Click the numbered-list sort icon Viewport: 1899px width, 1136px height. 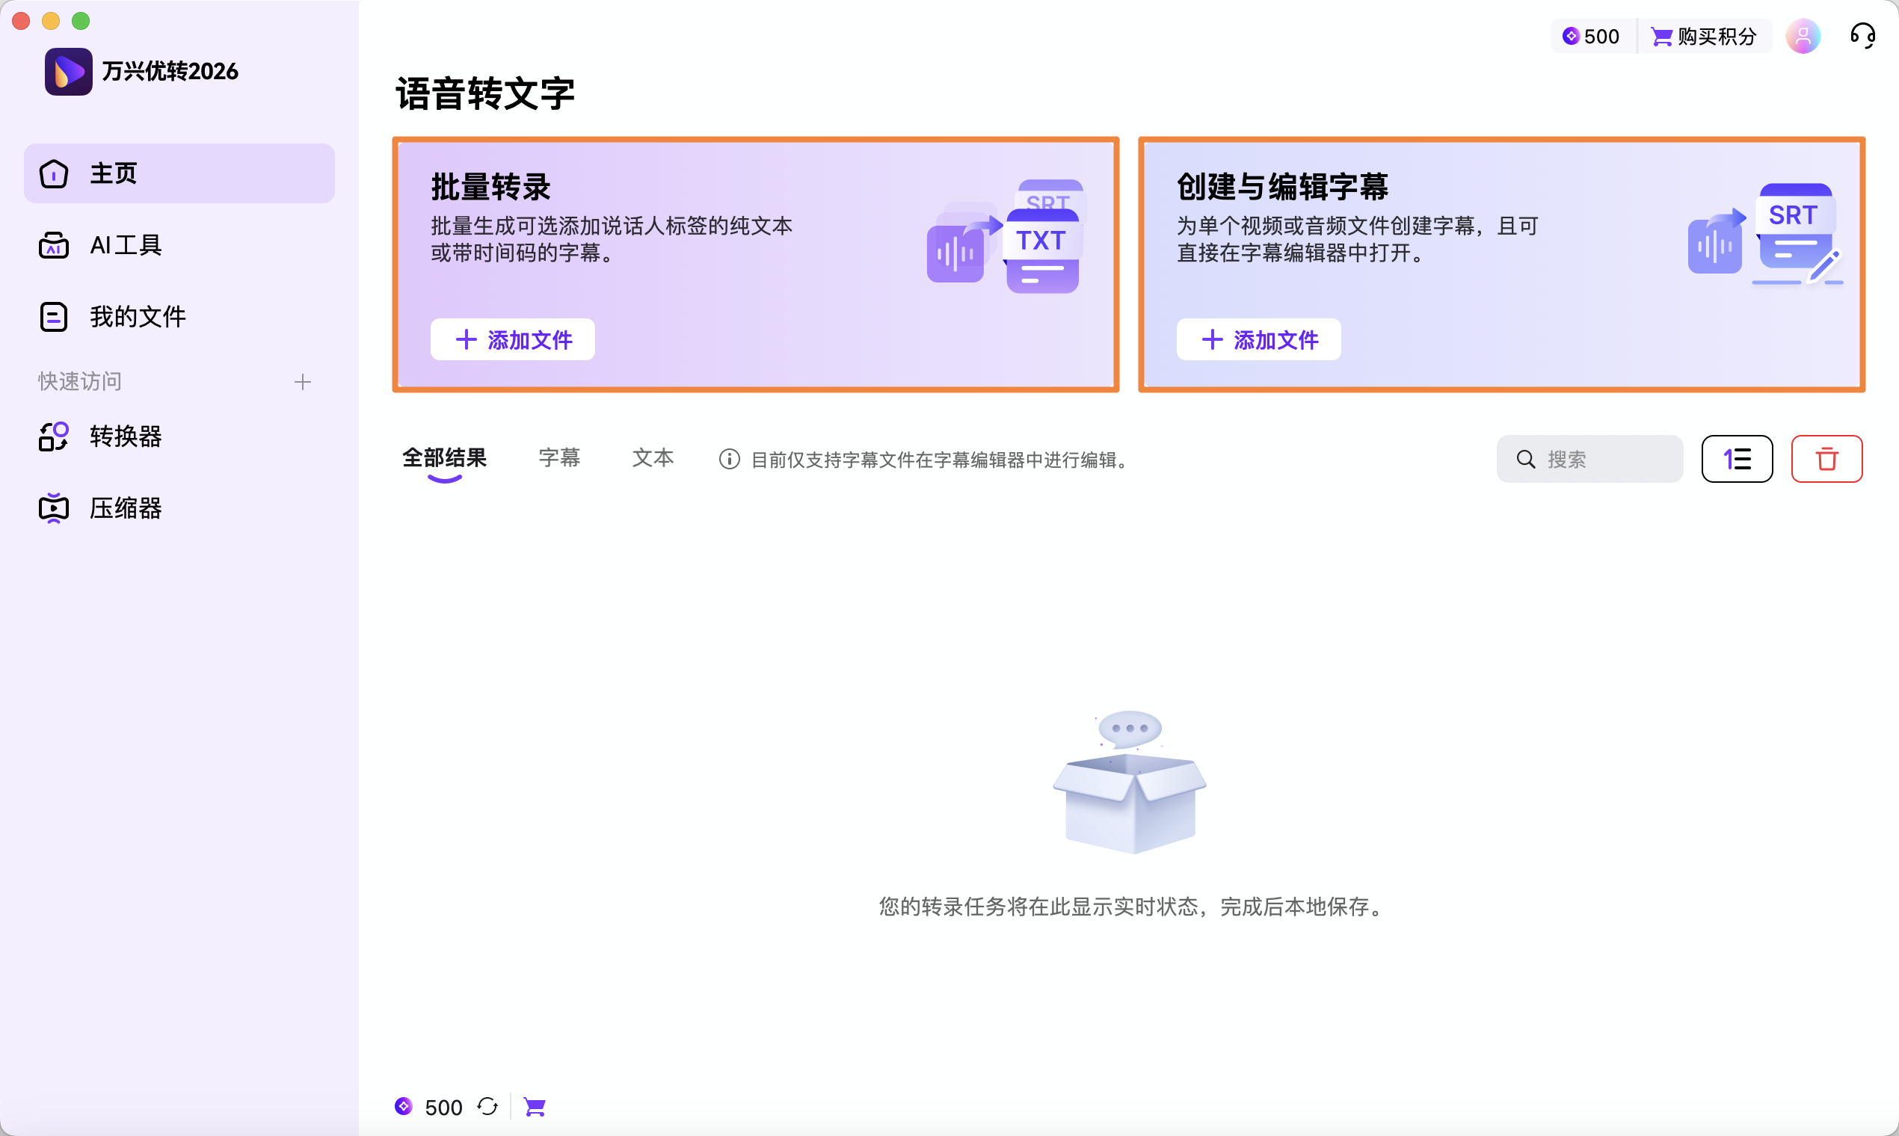pyautogui.click(x=1737, y=458)
